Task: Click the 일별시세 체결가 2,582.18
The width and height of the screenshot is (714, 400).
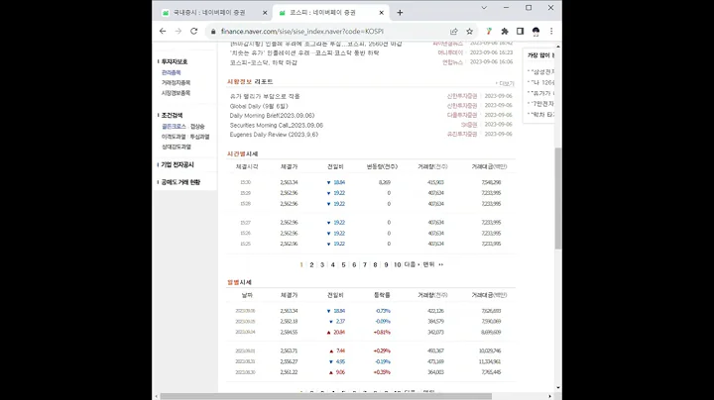Action: [x=289, y=322]
